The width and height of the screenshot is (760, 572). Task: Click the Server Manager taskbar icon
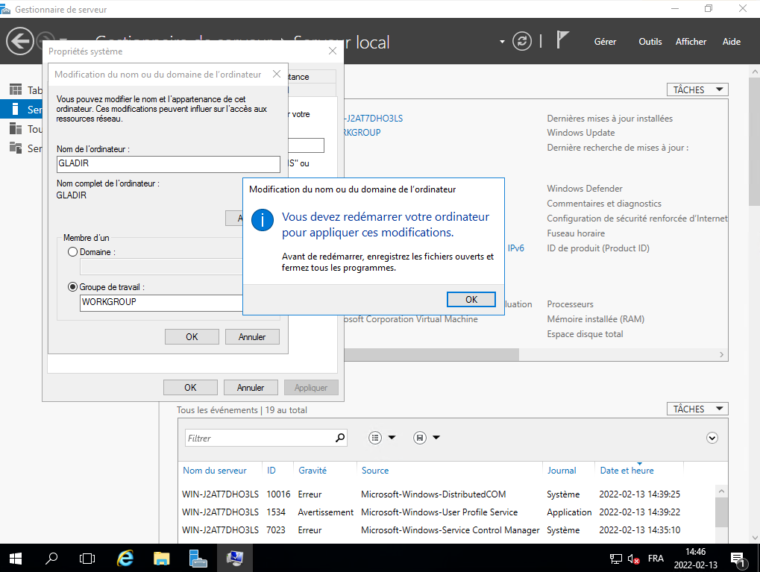pos(198,558)
